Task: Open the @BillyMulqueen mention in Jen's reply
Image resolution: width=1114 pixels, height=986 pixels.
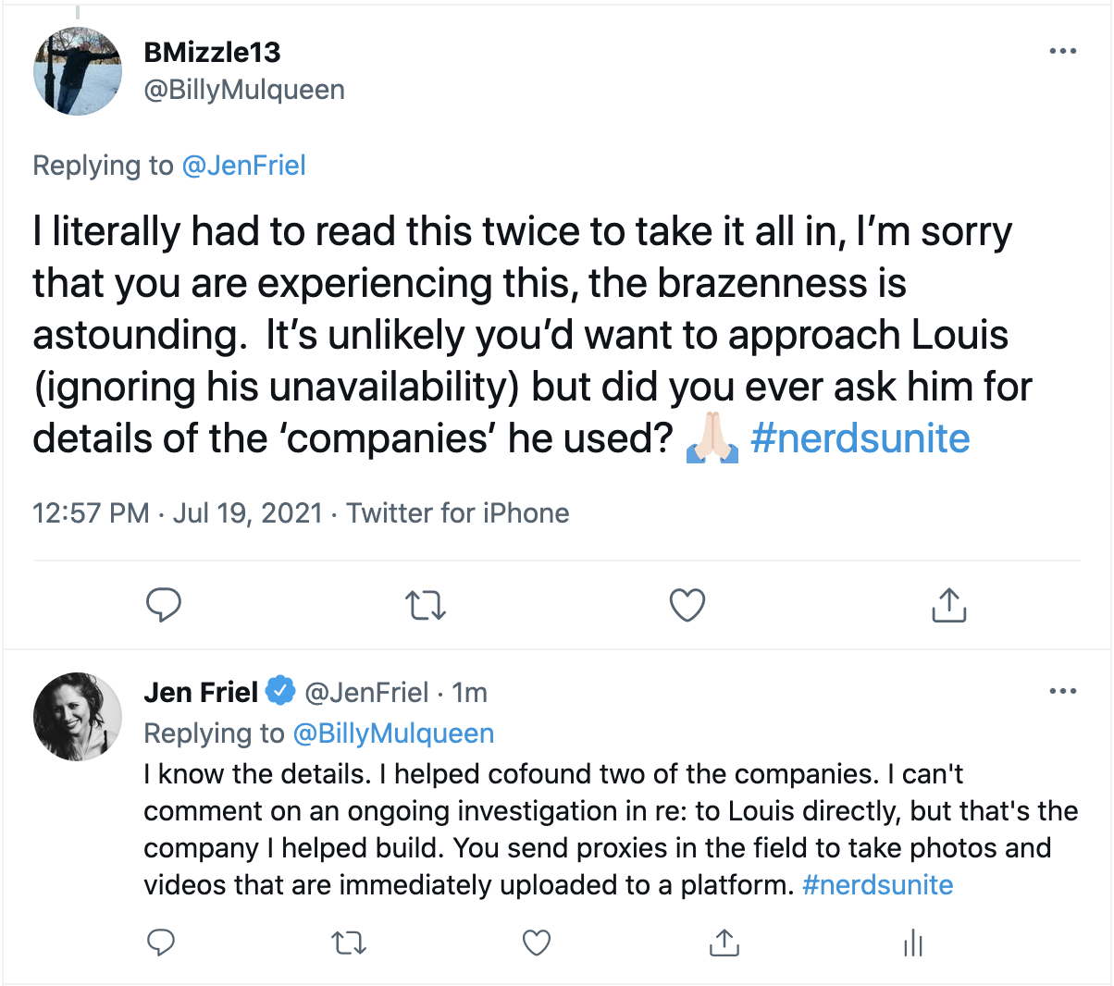Action: coord(393,733)
